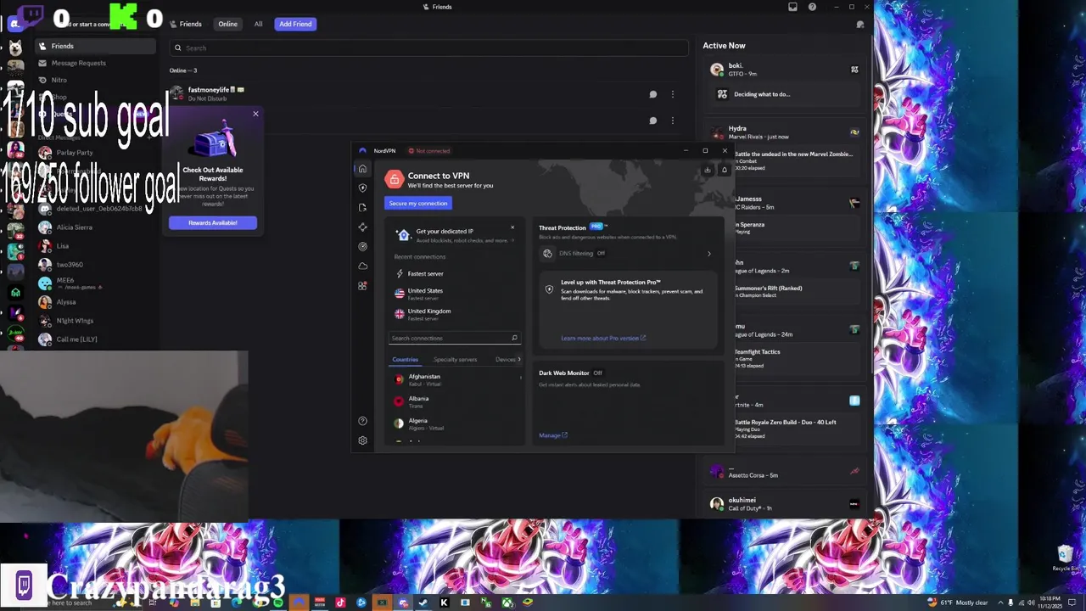Click NordVPN download update icon
1086x611 pixels.
point(707,170)
